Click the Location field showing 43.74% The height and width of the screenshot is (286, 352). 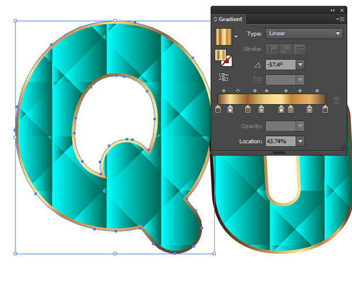(280, 141)
